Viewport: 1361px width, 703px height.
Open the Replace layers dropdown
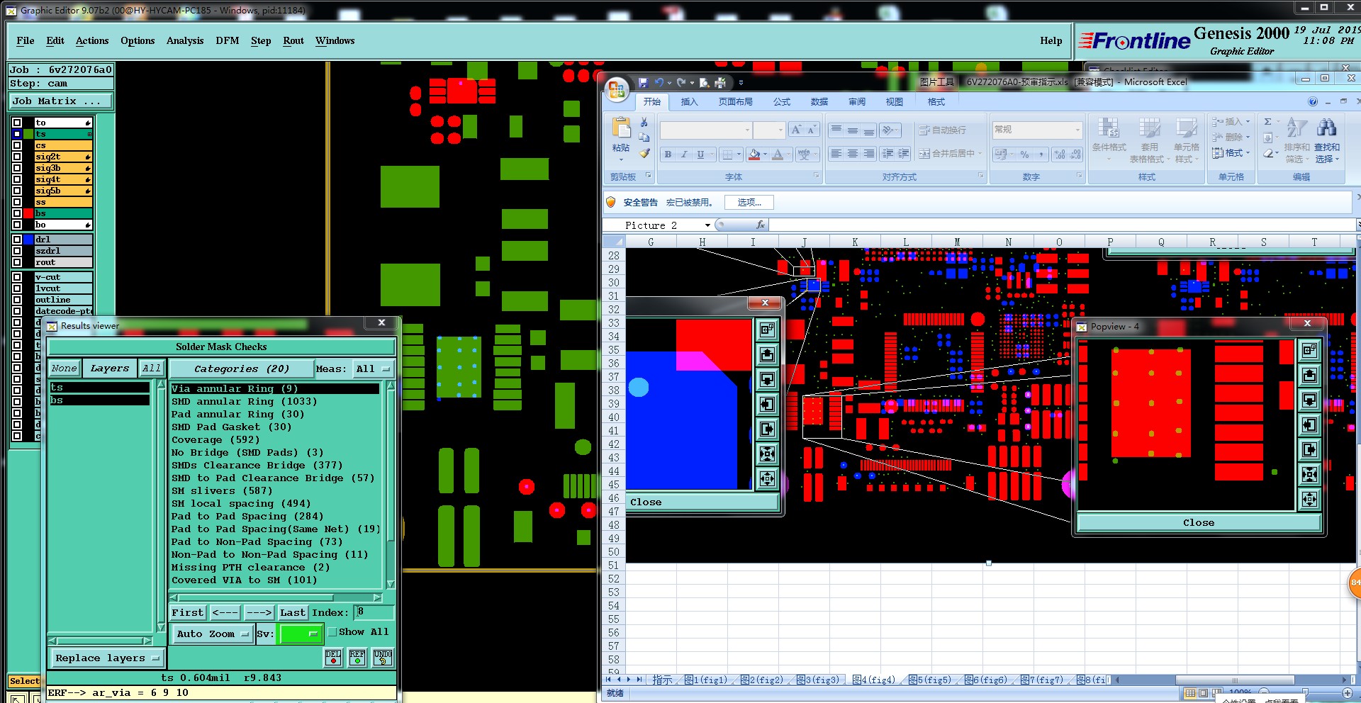tap(107, 658)
